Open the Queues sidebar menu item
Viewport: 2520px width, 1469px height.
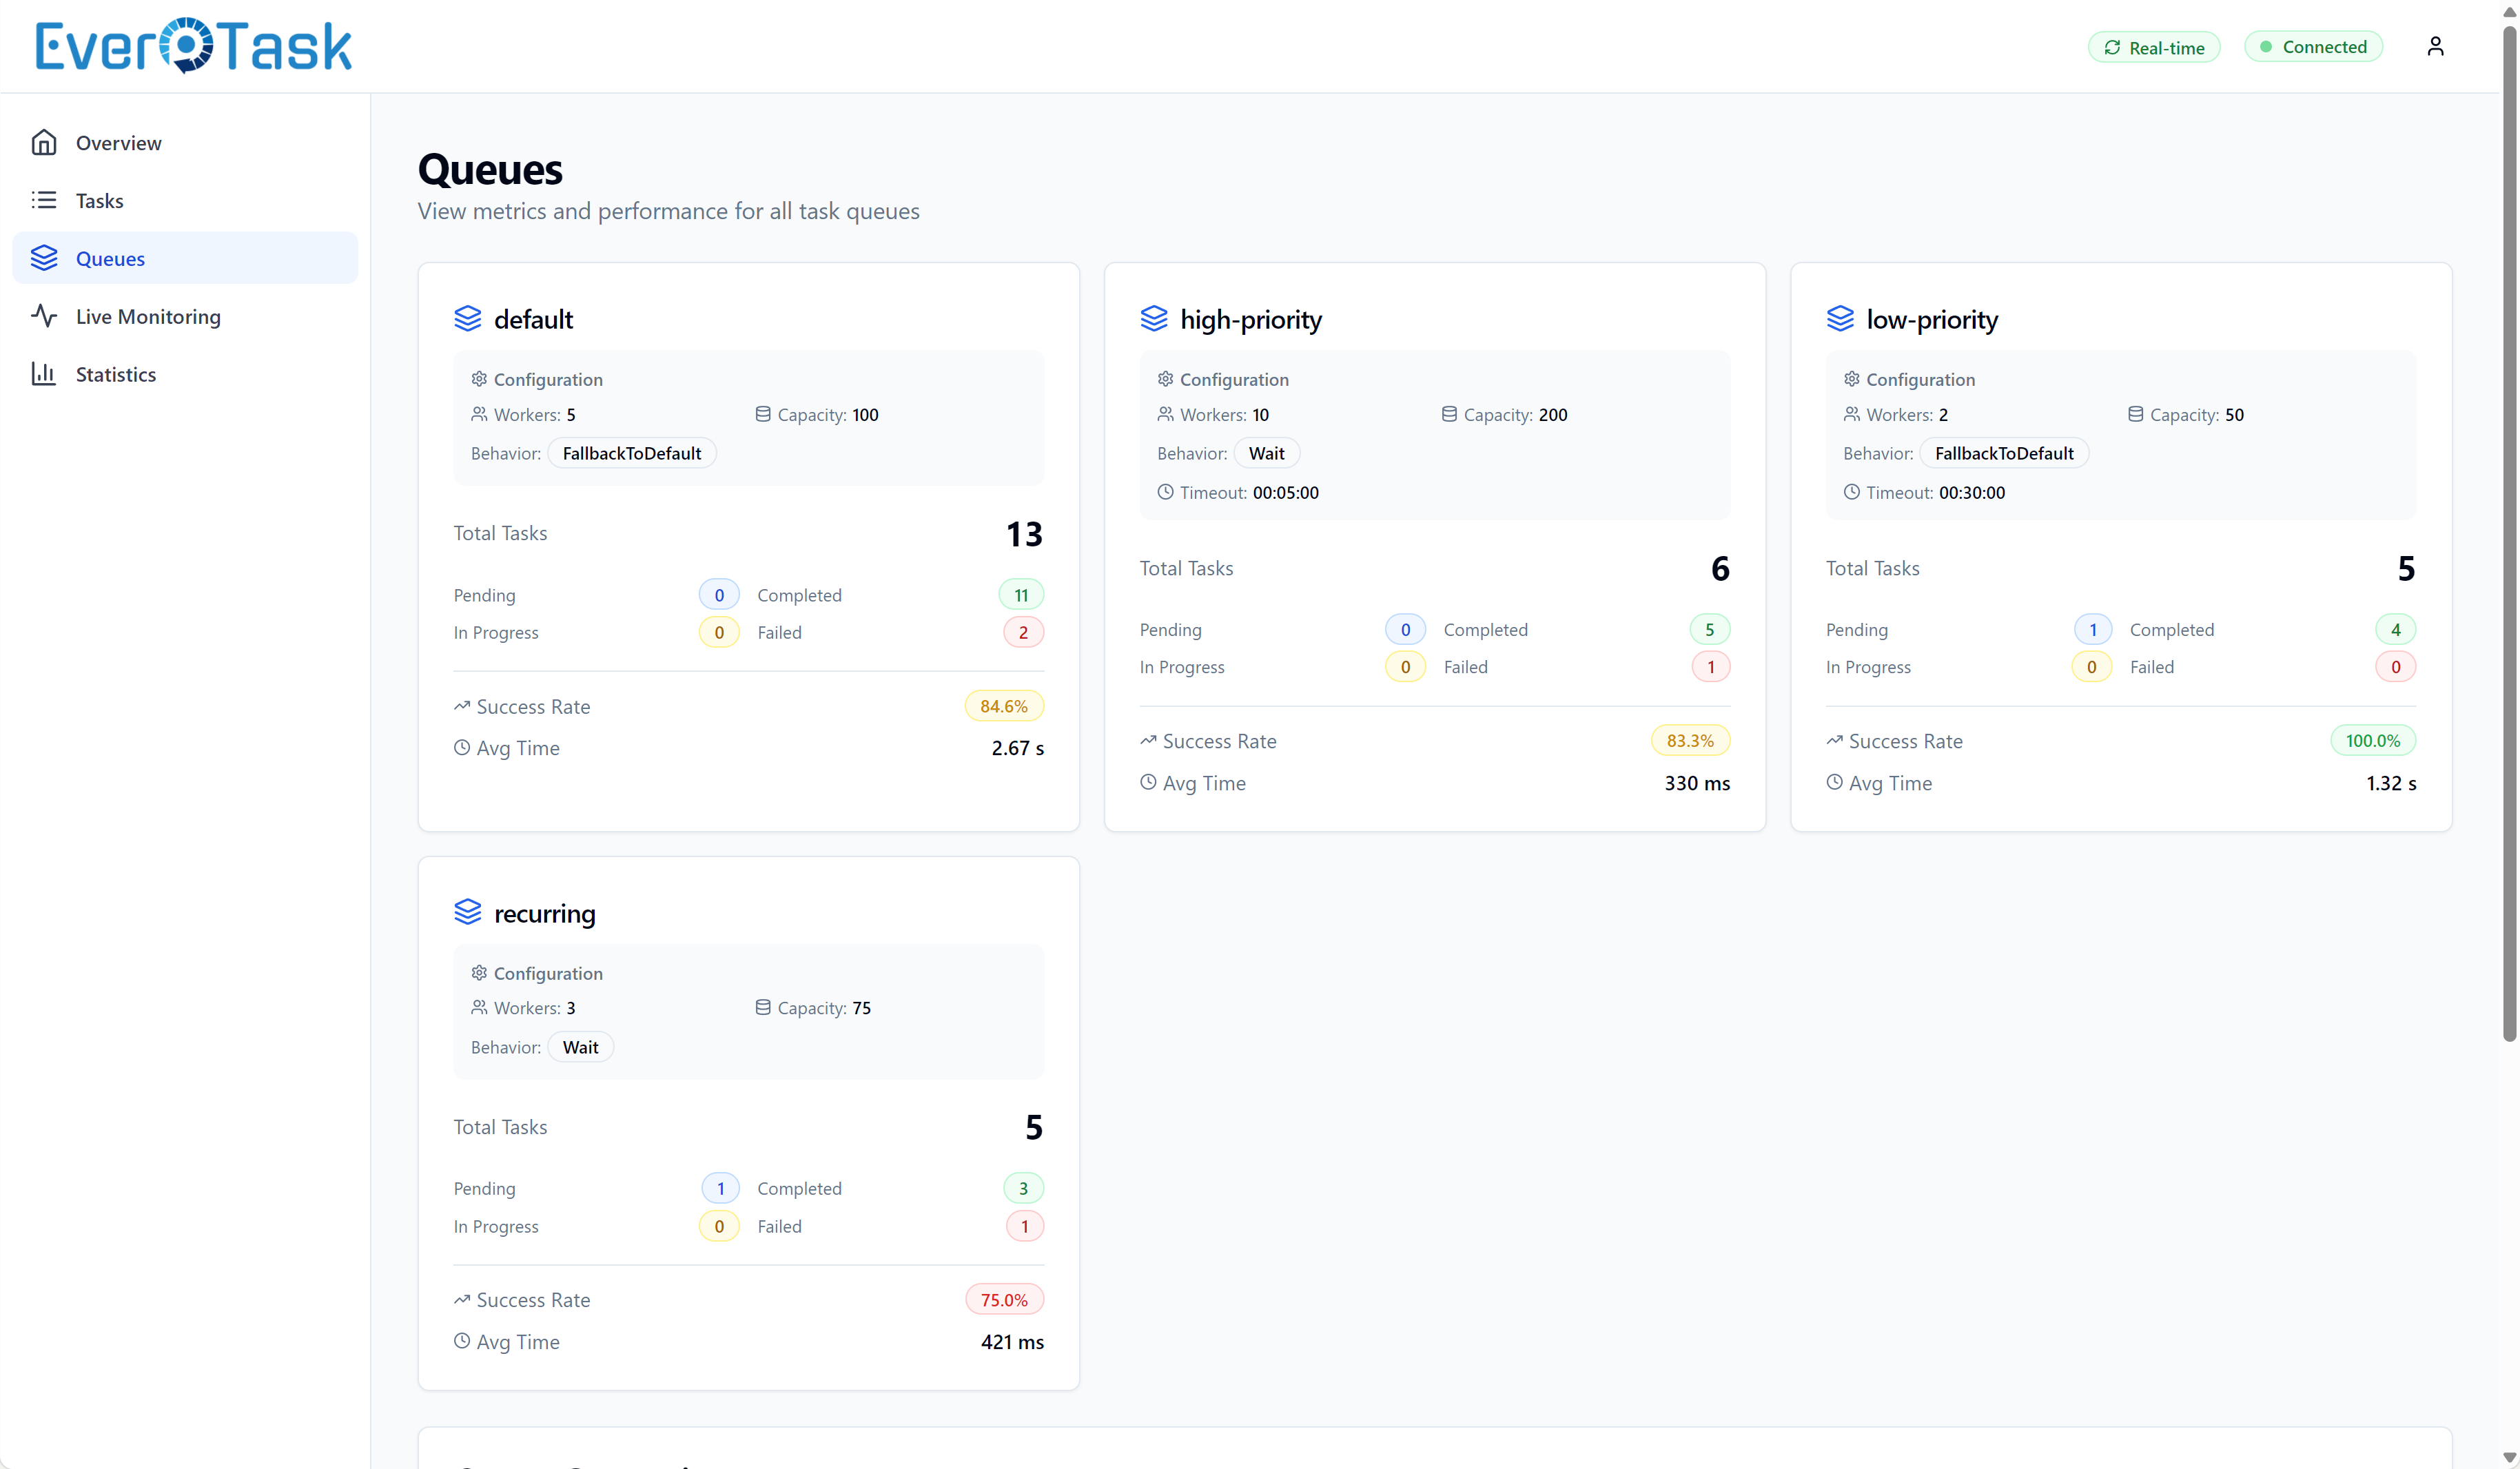[x=185, y=258]
